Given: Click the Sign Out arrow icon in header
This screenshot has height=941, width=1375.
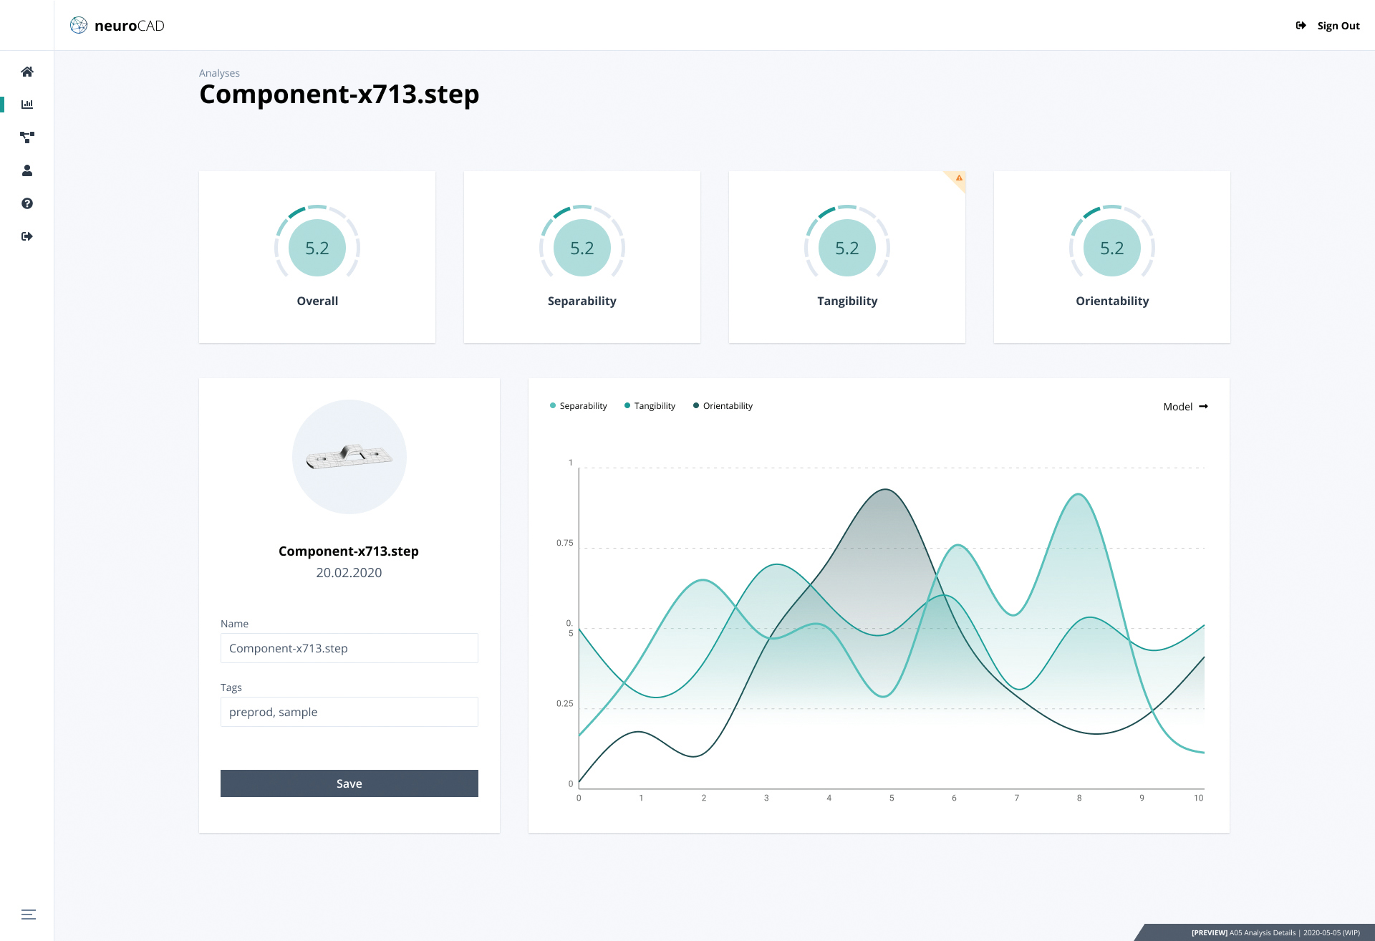Looking at the screenshot, I should [x=1301, y=26].
